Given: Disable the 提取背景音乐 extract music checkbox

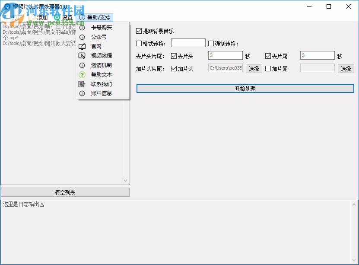Looking at the screenshot, I should (139, 31).
